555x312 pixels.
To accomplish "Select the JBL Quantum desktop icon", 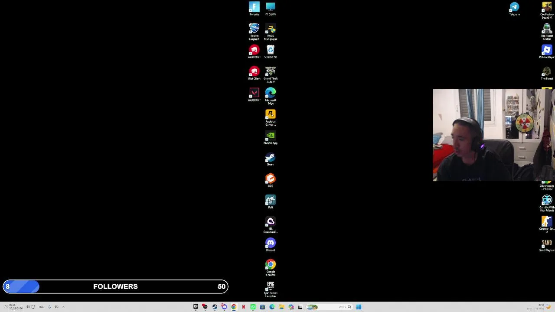I will (271, 225).
